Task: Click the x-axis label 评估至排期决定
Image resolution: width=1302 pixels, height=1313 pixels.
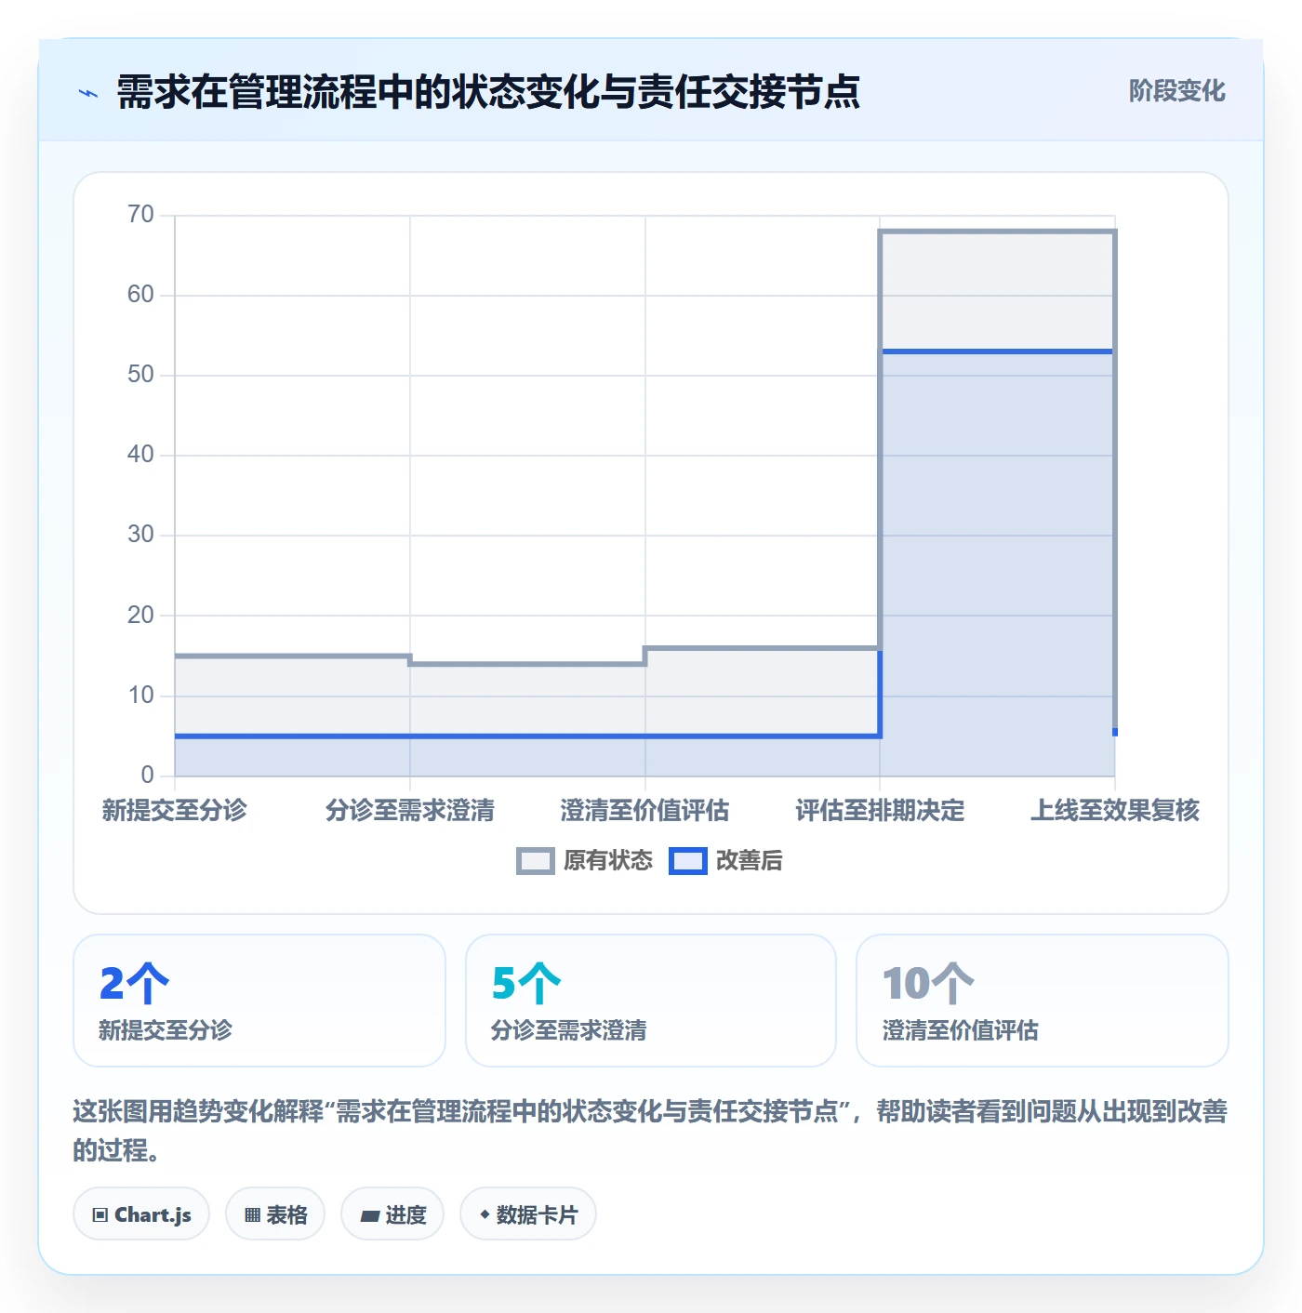Action: point(880,811)
